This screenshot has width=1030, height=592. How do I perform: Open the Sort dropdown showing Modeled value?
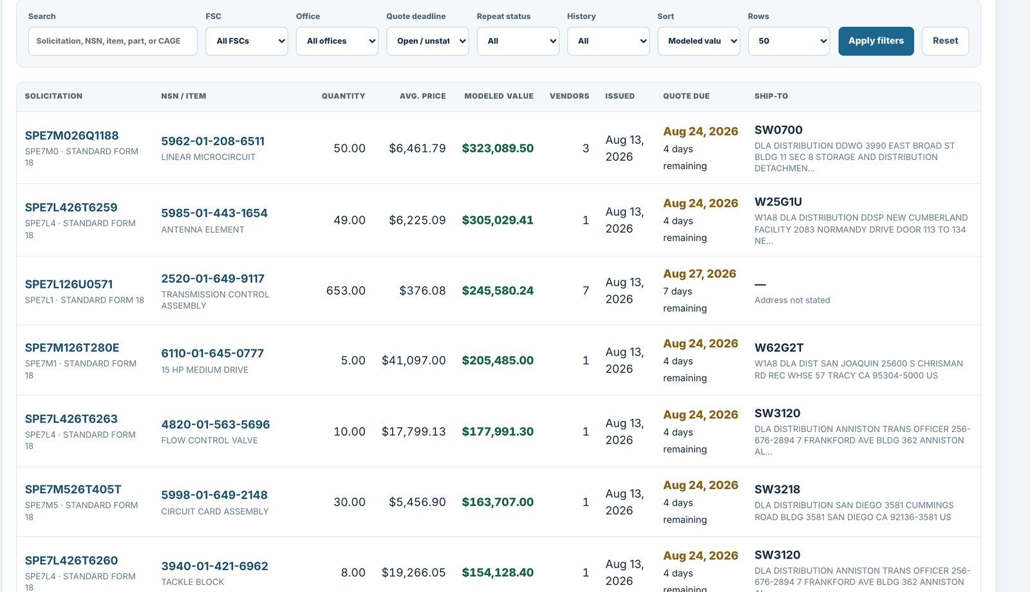[x=698, y=41]
